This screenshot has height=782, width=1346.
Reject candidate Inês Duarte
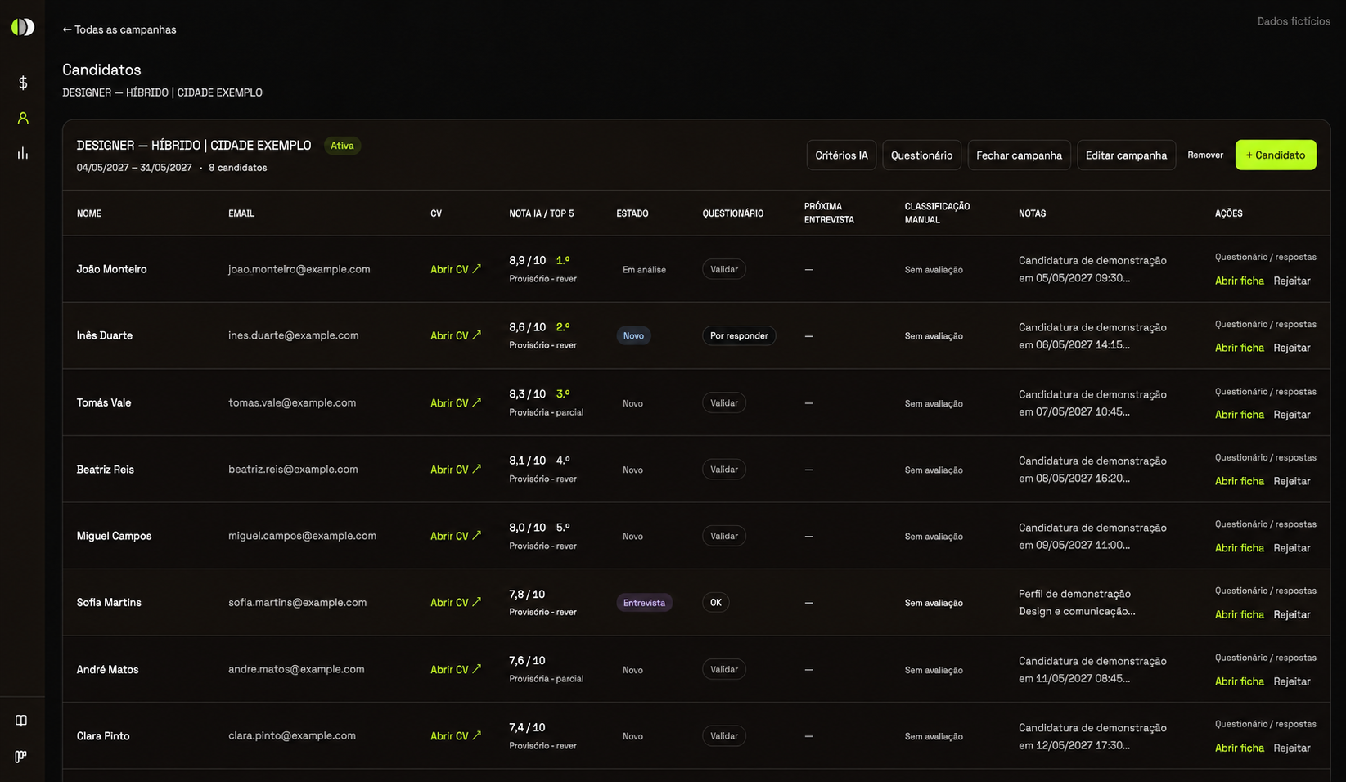point(1292,348)
